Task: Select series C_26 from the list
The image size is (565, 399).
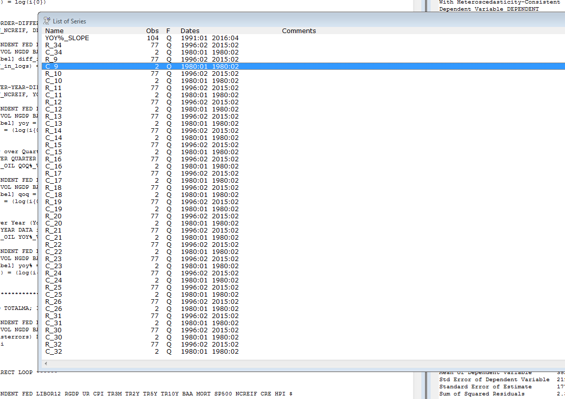Action: 53,309
